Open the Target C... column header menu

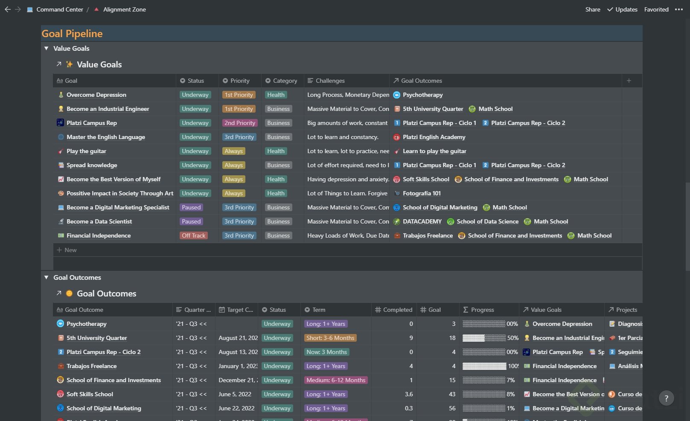pos(236,310)
